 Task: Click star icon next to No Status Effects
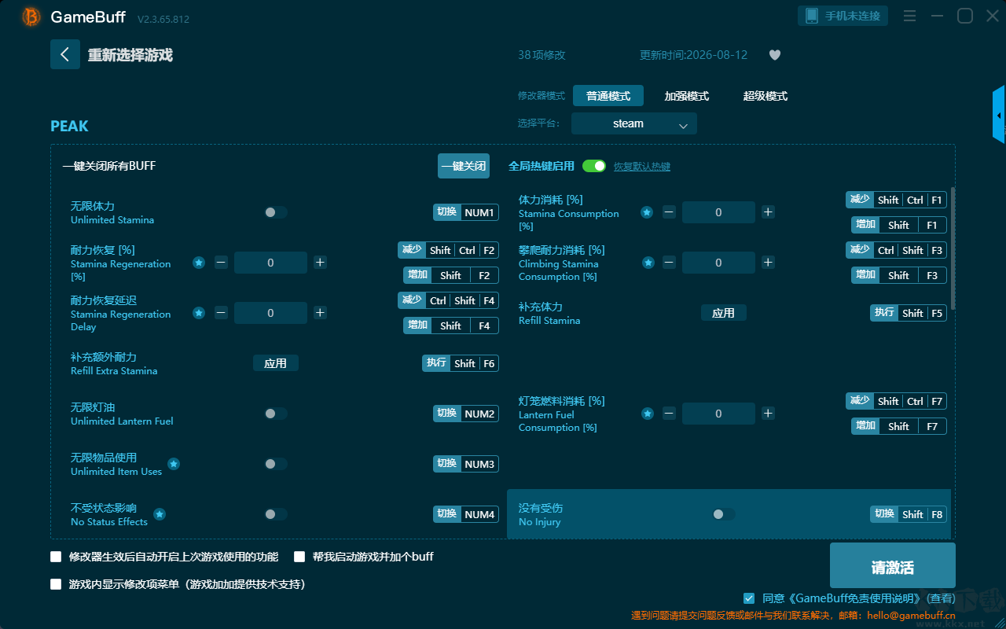[x=160, y=514]
